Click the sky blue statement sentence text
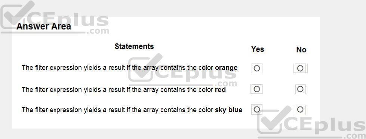The width and height of the screenshot is (366, 139). click(x=132, y=110)
